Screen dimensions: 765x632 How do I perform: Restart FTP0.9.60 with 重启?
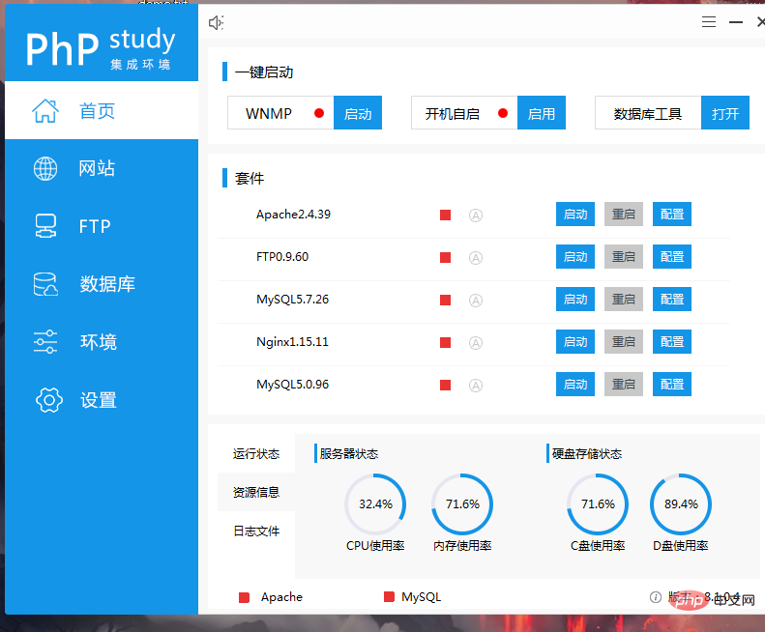pos(624,256)
